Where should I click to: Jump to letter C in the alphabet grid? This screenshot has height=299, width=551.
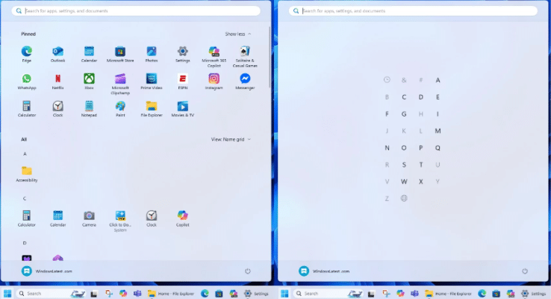404,97
